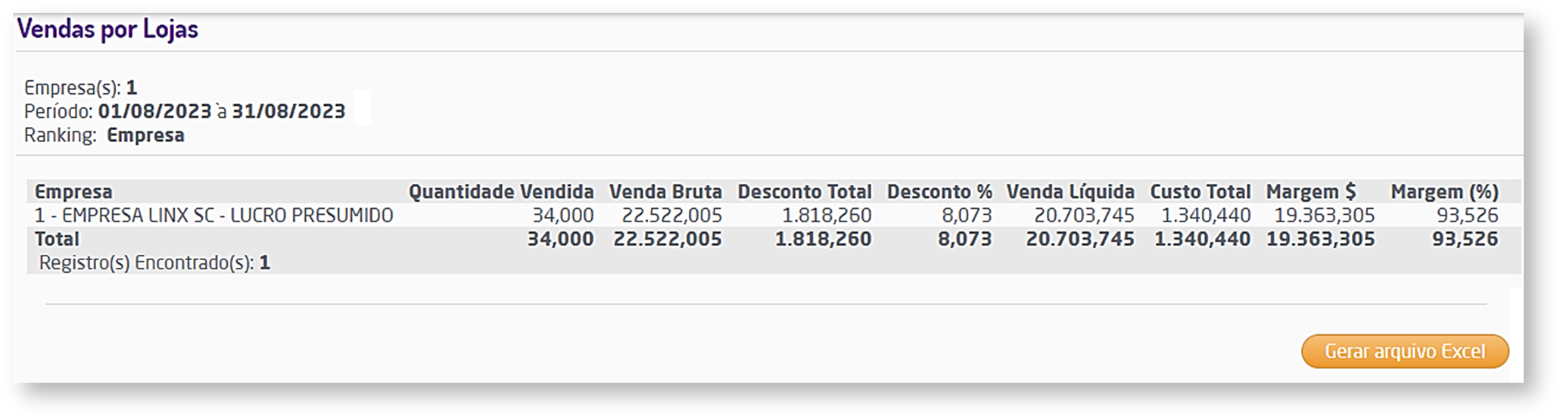Click the Registro(s) Encontrado(s) count

click(x=265, y=262)
